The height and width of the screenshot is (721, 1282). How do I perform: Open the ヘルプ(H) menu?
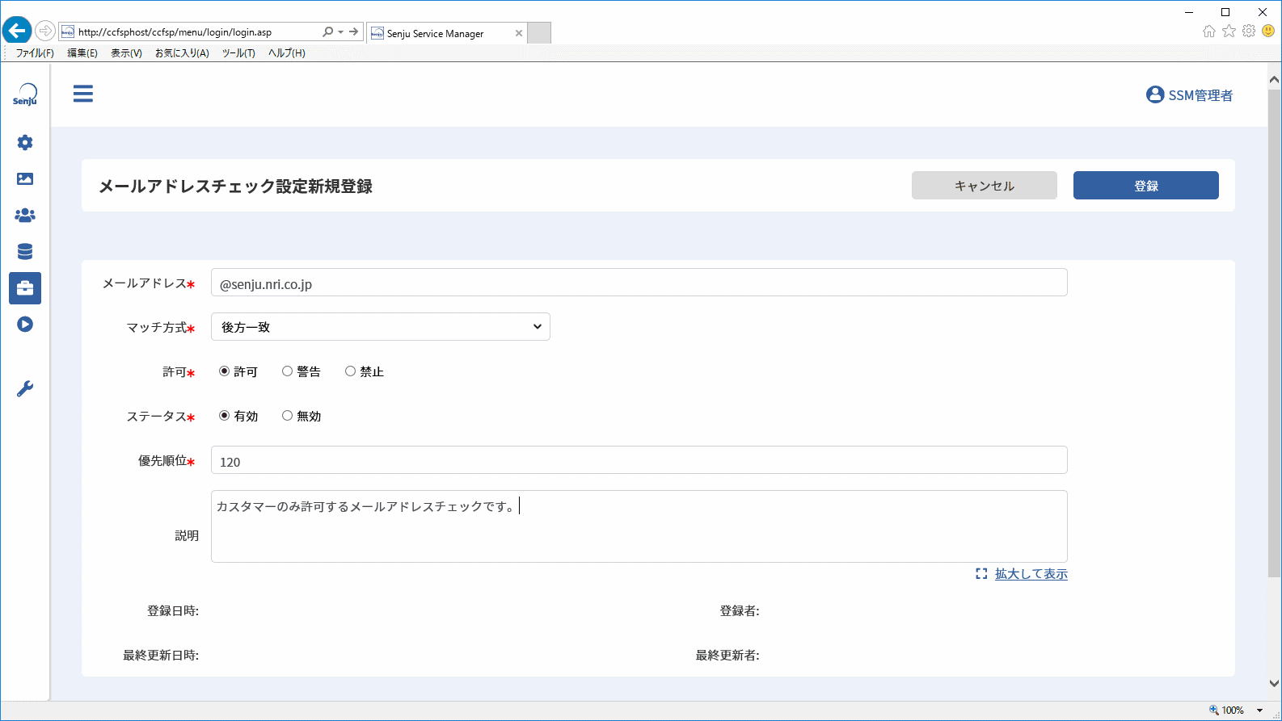pos(287,53)
